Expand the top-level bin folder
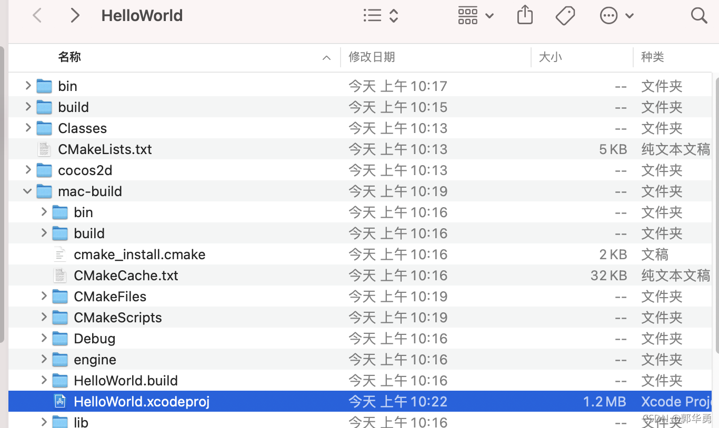This screenshot has width=719, height=428. pyautogui.click(x=28, y=86)
